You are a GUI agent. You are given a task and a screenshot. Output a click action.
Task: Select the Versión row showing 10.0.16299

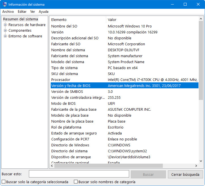[125, 32]
